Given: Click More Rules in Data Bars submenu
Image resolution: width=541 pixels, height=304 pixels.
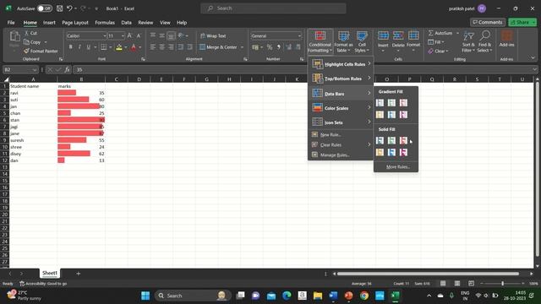Looking at the screenshot, I should point(398,167).
